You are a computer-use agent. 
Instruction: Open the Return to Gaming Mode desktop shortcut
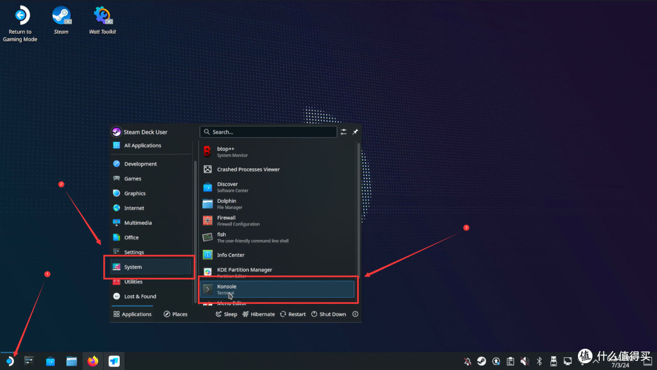pos(21,24)
